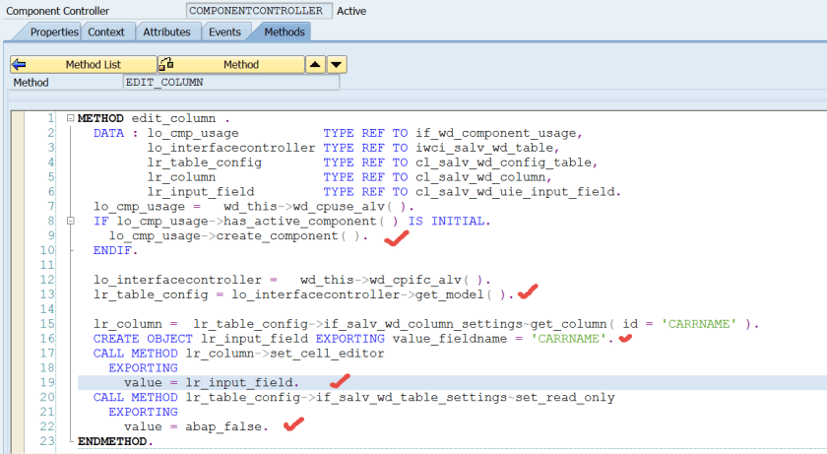Click the Component Controller label
The image size is (827, 454).
point(57,11)
